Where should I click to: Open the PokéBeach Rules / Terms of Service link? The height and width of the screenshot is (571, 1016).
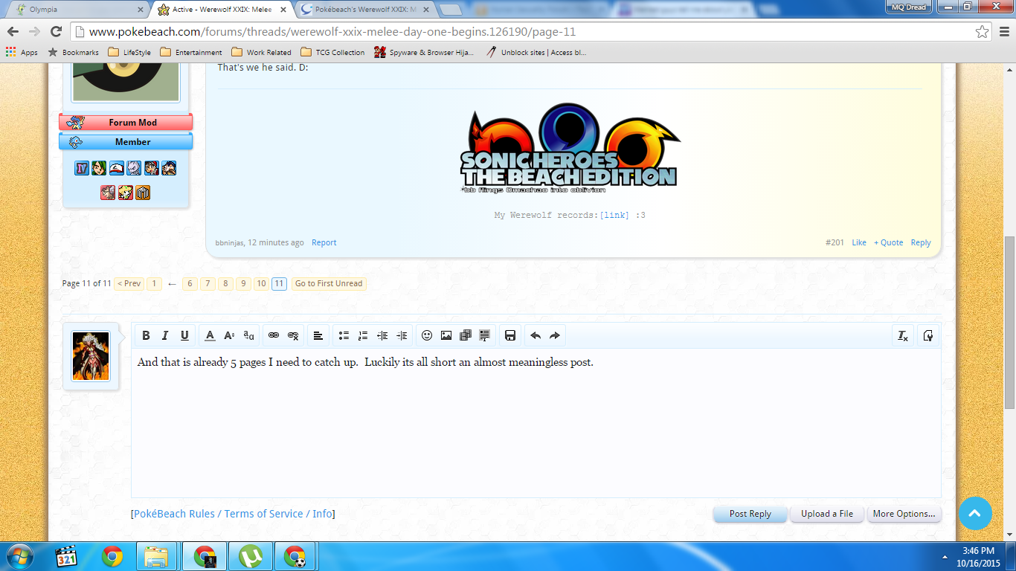coord(233,514)
